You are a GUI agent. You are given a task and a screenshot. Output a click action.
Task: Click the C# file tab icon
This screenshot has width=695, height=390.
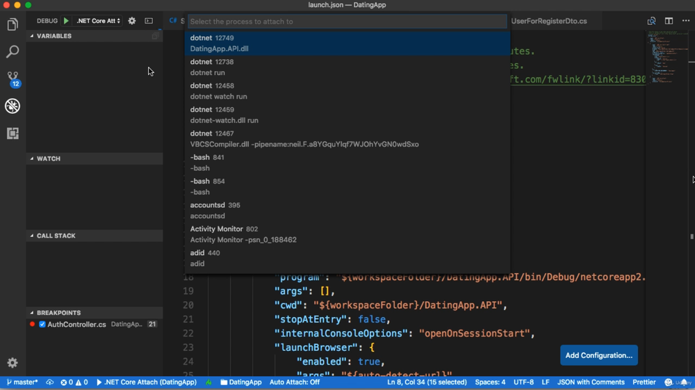click(x=173, y=20)
